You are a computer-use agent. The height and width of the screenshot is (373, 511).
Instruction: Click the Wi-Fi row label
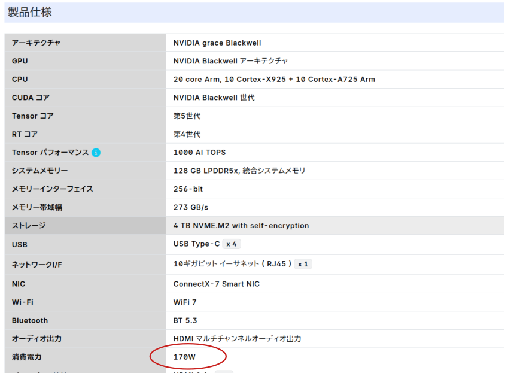23,302
